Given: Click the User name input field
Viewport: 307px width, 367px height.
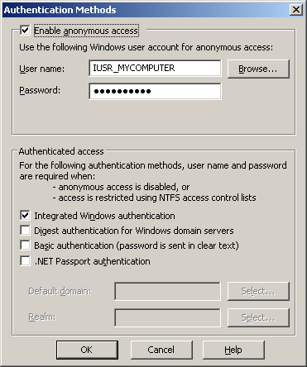Looking at the screenshot, I should [155, 68].
